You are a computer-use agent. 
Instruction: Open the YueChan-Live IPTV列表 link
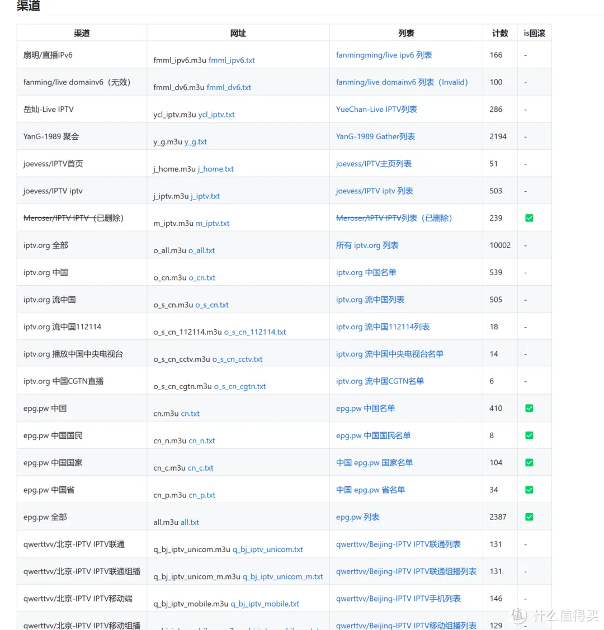(x=376, y=110)
